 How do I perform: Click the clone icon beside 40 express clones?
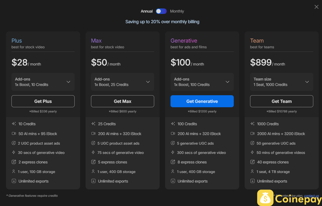[x=252, y=162]
